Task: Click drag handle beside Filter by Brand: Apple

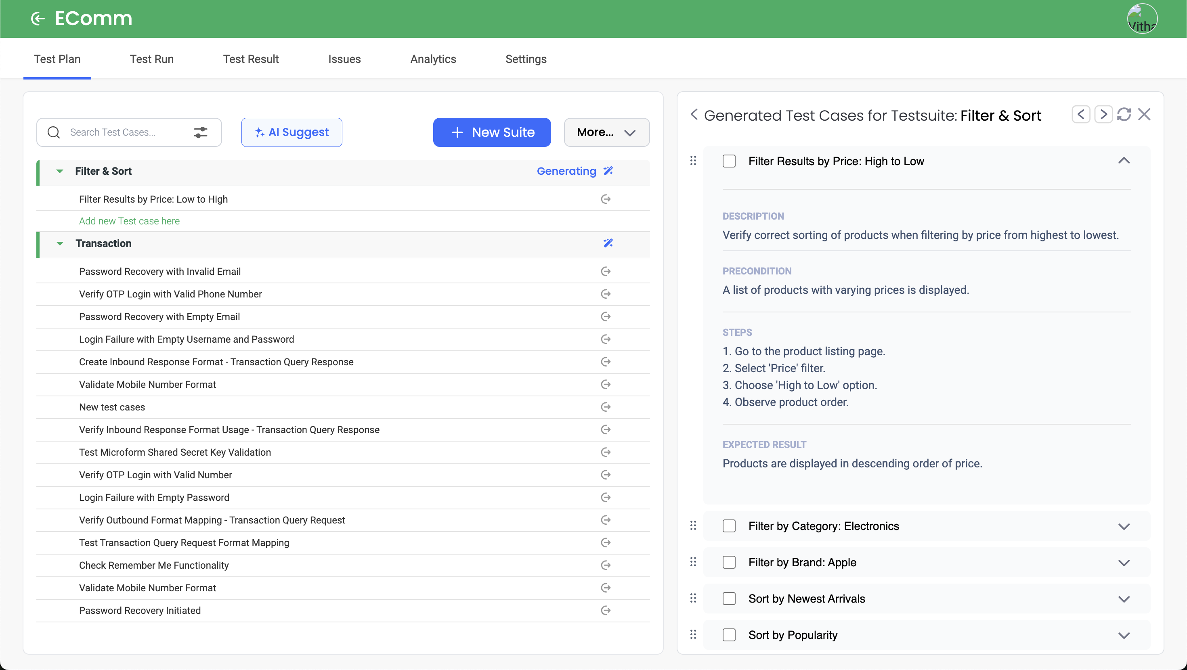Action: pyautogui.click(x=693, y=562)
